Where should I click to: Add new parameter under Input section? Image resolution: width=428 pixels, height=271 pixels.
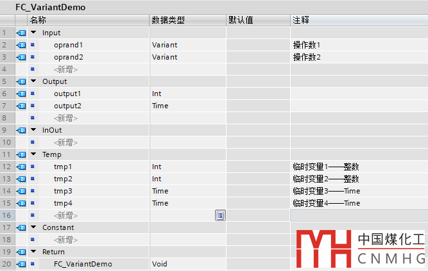tap(65, 70)
